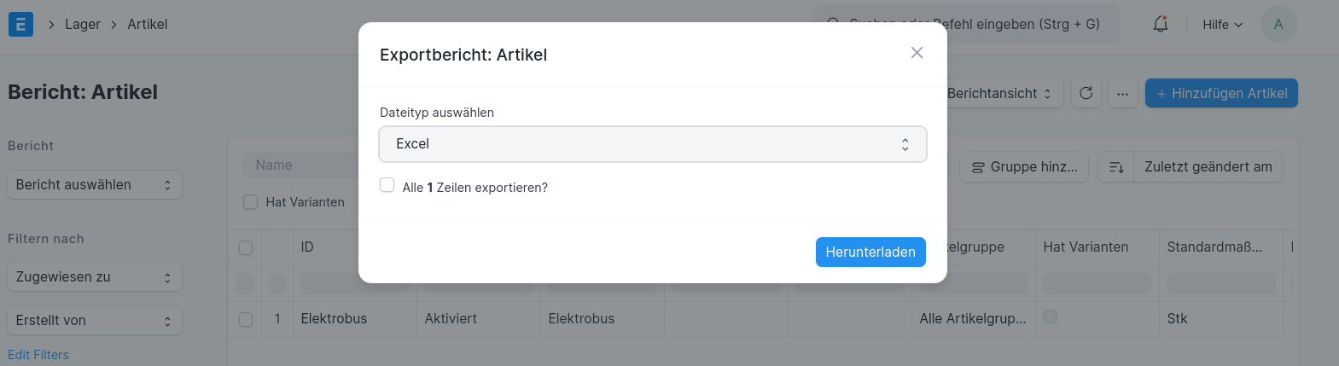The image size is (1339, 366).
Task: Expand the Bericht auswählen dropdown
Action: point(95,184)
